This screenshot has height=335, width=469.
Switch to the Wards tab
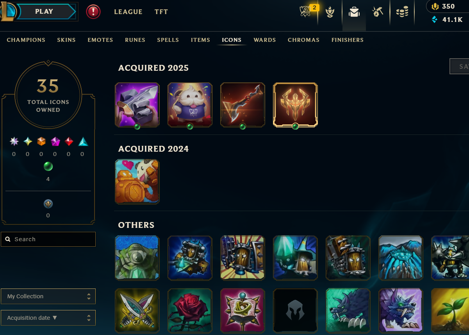click(265, 40)
